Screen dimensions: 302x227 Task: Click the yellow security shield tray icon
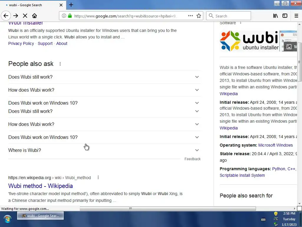(276, 213)
